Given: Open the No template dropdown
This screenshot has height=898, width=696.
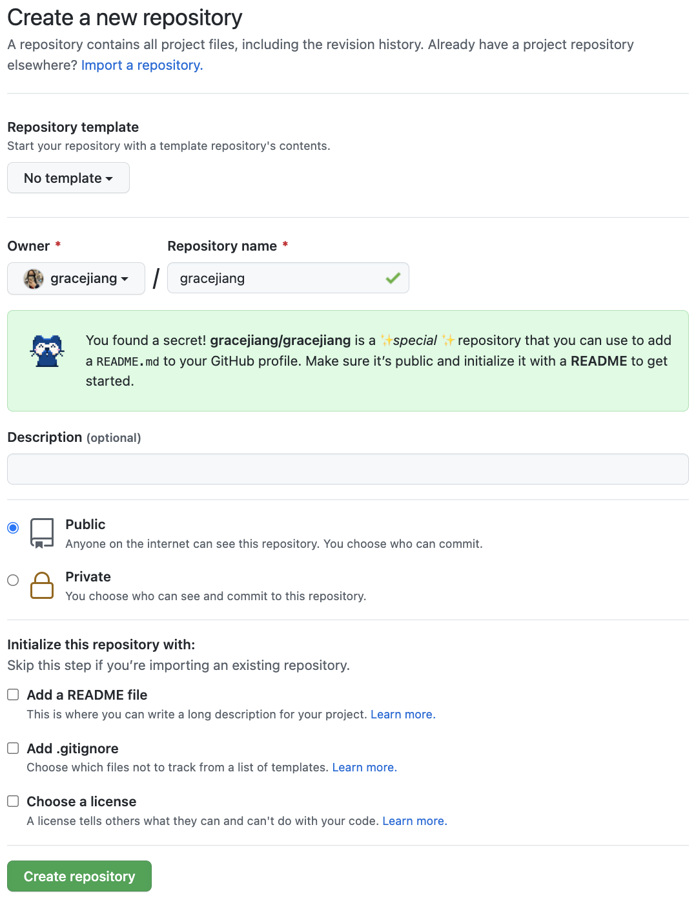Looking at the screenshot, I should click(68, 178).
